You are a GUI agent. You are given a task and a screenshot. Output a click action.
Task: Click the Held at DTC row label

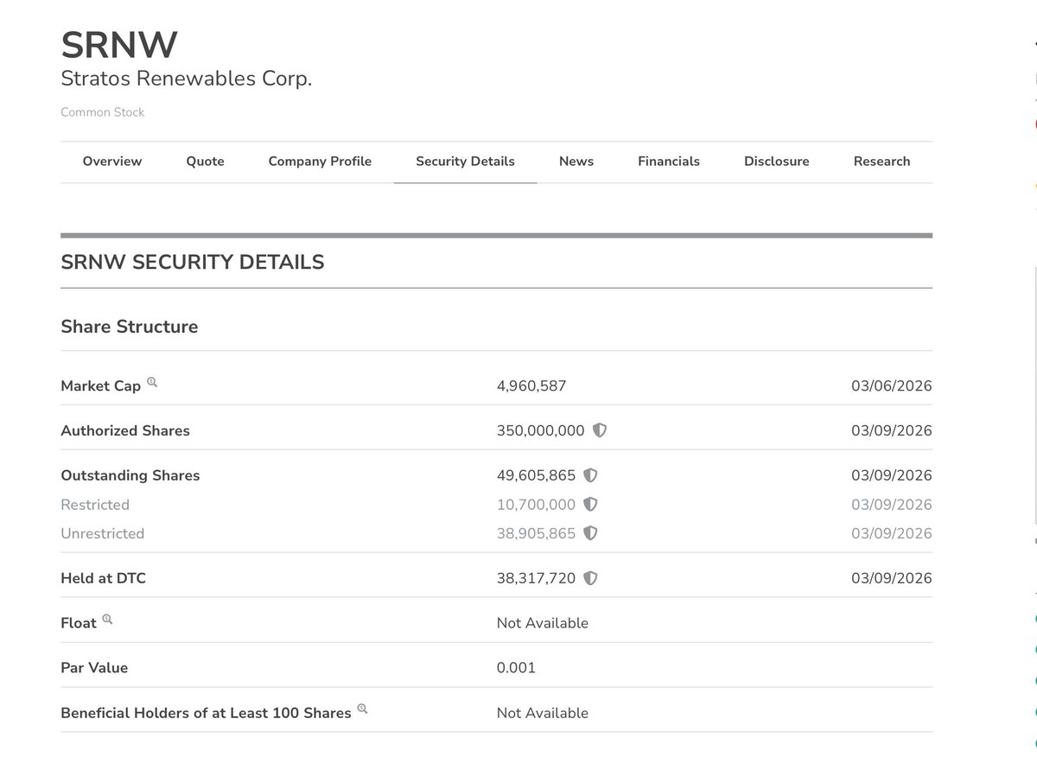104,578
